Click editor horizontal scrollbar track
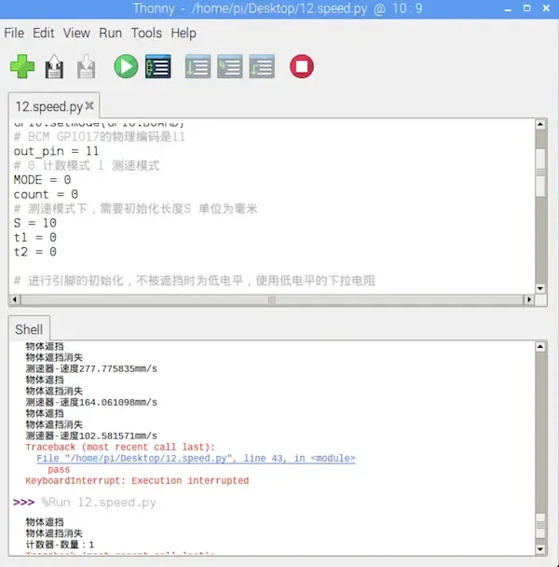 point(272,299)
